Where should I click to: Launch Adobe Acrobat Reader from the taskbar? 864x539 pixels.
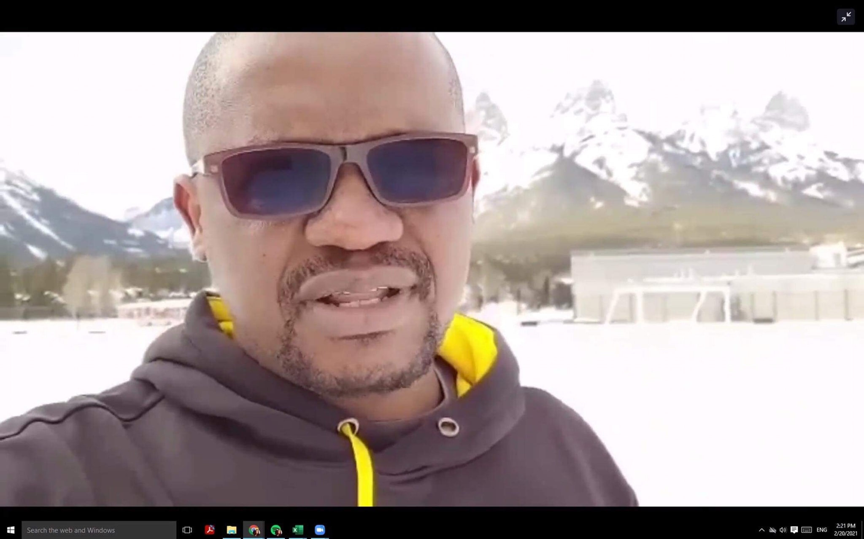tap(210, 530)
